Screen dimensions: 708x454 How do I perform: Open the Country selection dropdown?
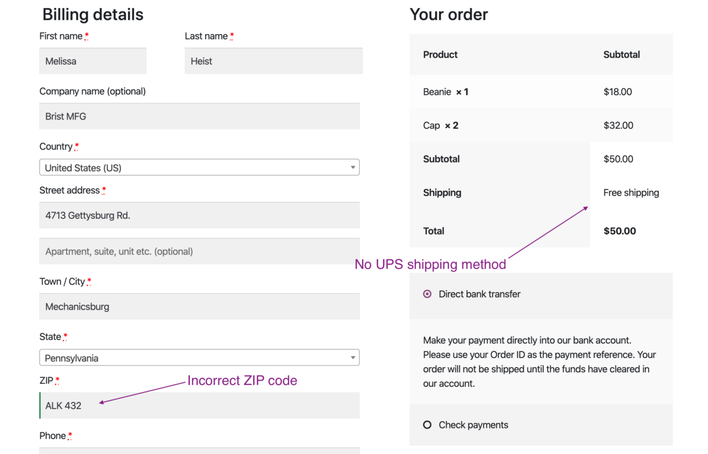pos(199,167)
